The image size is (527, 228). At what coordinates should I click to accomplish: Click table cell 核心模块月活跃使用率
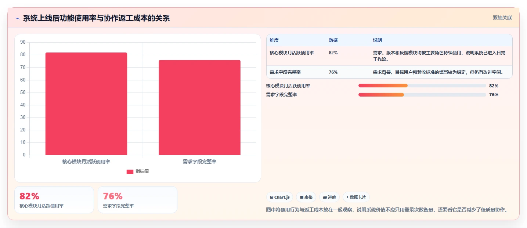click(x=292, y=53)
